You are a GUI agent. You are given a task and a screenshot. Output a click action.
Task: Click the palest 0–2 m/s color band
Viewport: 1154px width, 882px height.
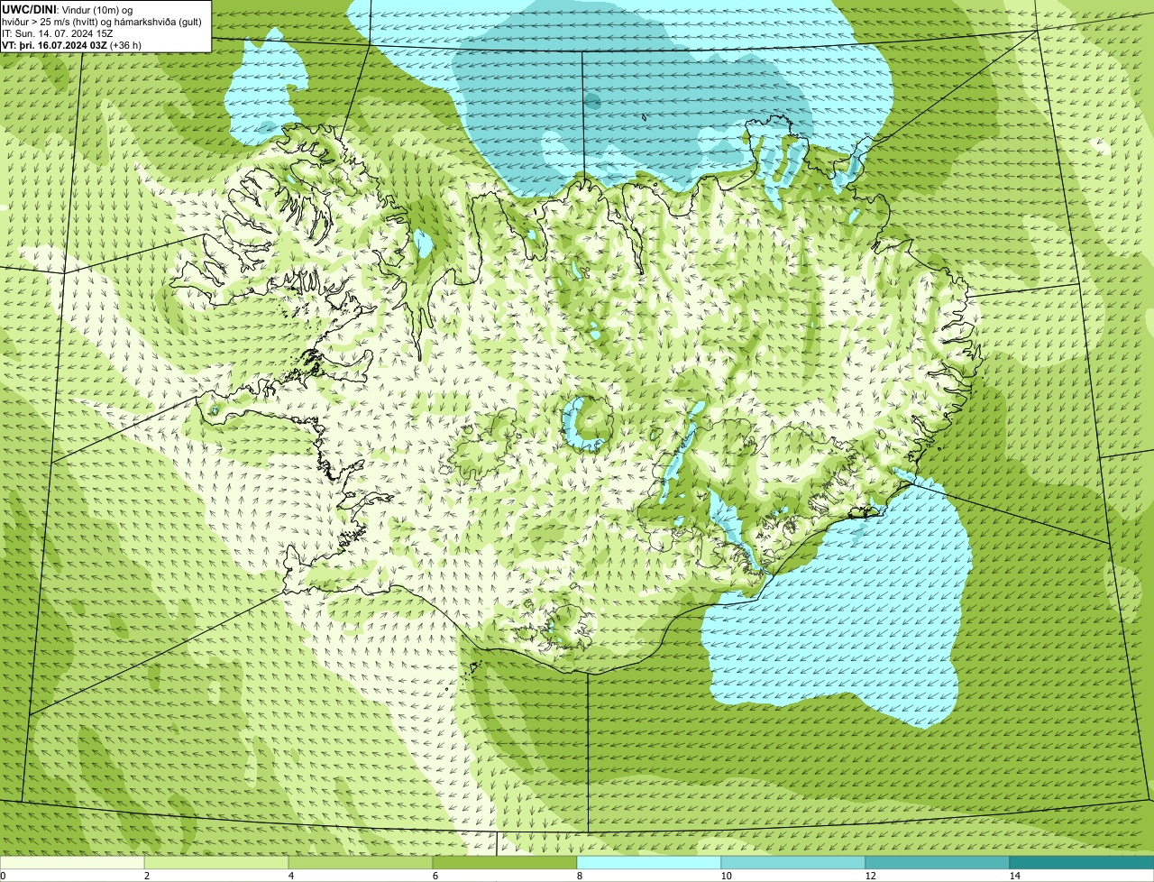tap(72, 862)
